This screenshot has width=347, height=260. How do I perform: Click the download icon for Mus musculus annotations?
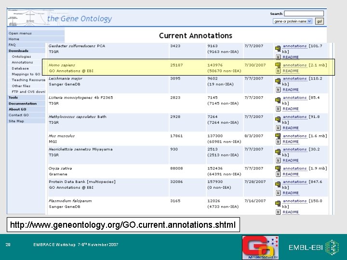click(278, 135)
